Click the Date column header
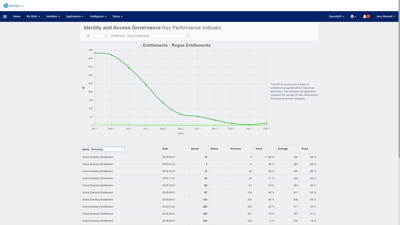Viewport: 400px width, 225px height. [x=165, y=149]
